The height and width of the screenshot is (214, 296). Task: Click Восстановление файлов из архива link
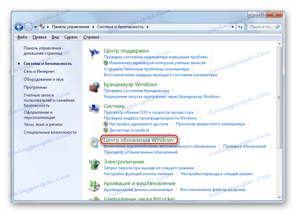(x=213, y=190)
